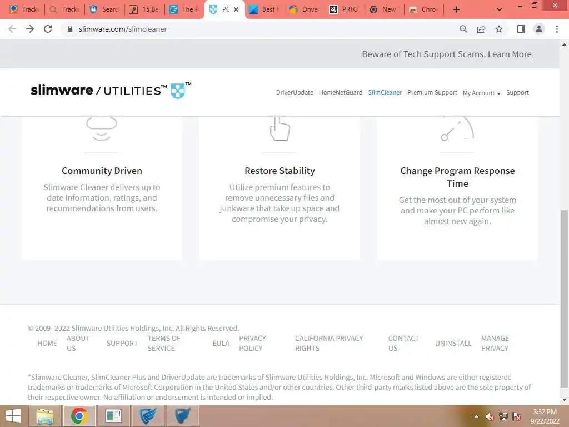Open the CONTACT US footer link

point(403,343)
